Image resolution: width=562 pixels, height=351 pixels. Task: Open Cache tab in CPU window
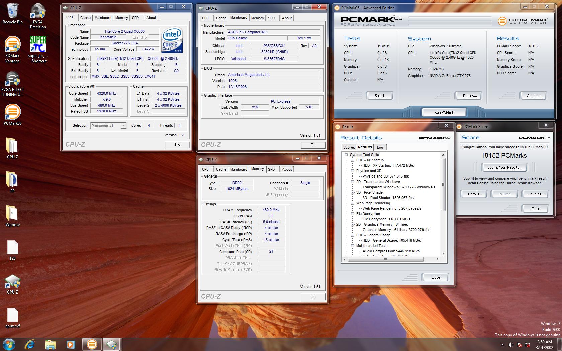pos(85,18)
